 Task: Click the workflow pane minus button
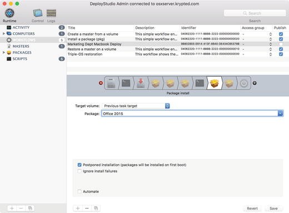pyautogui.click(x=87, y=209)
